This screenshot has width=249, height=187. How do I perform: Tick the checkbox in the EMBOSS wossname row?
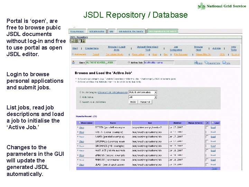click(x=207, y=160)
